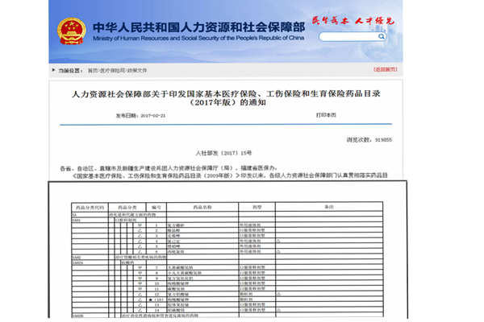The image size is (484, 322).
Task: Click the national emblem logo
Action: 70,31
